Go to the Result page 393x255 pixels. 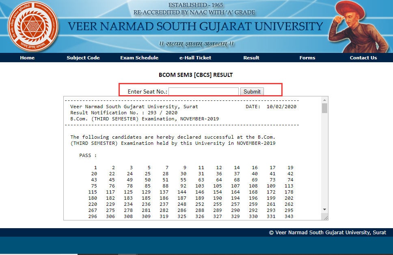click(251, 57)
